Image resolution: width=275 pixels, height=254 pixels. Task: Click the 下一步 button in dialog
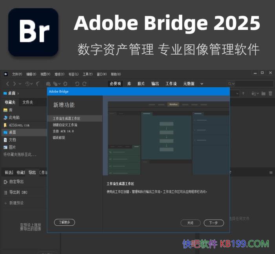(x=213, y=223)
